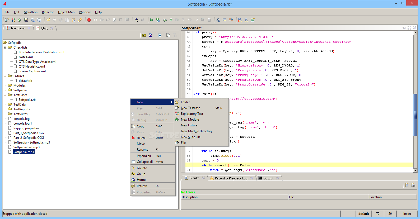Collapse the Fixtures folder node

(x=5, y=76)
